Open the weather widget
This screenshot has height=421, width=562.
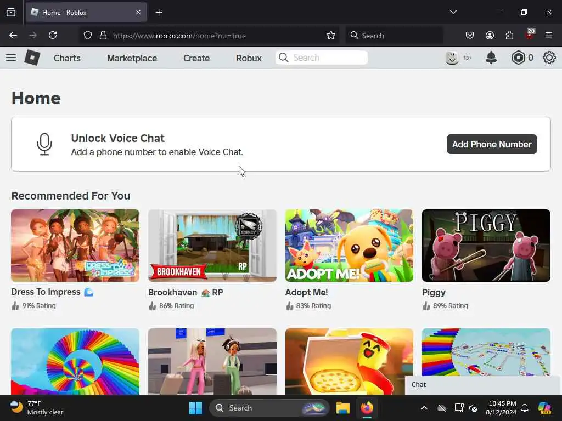pos(36,408)
